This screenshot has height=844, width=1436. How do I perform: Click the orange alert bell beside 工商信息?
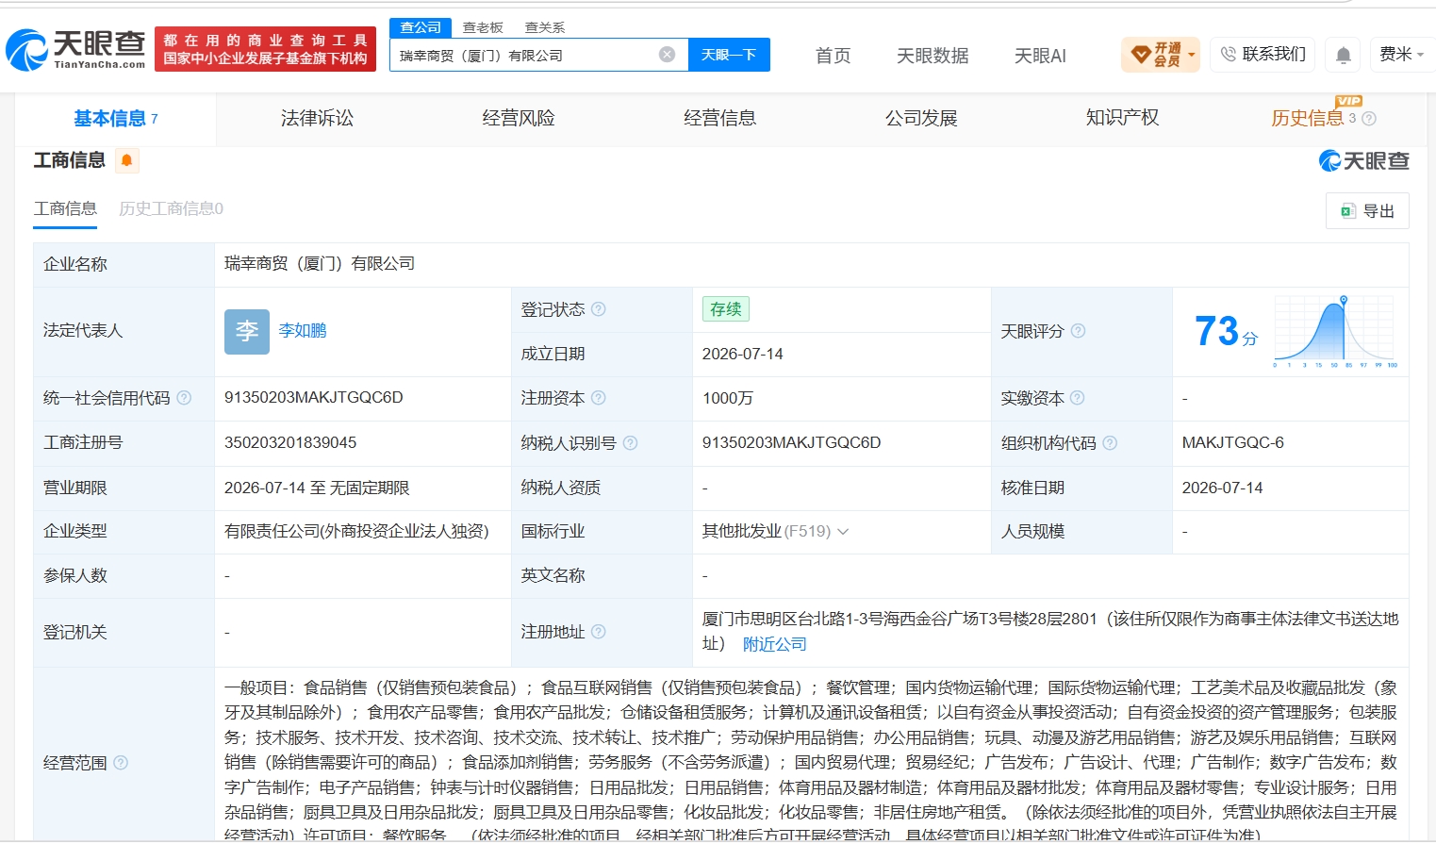coord(127,160)
